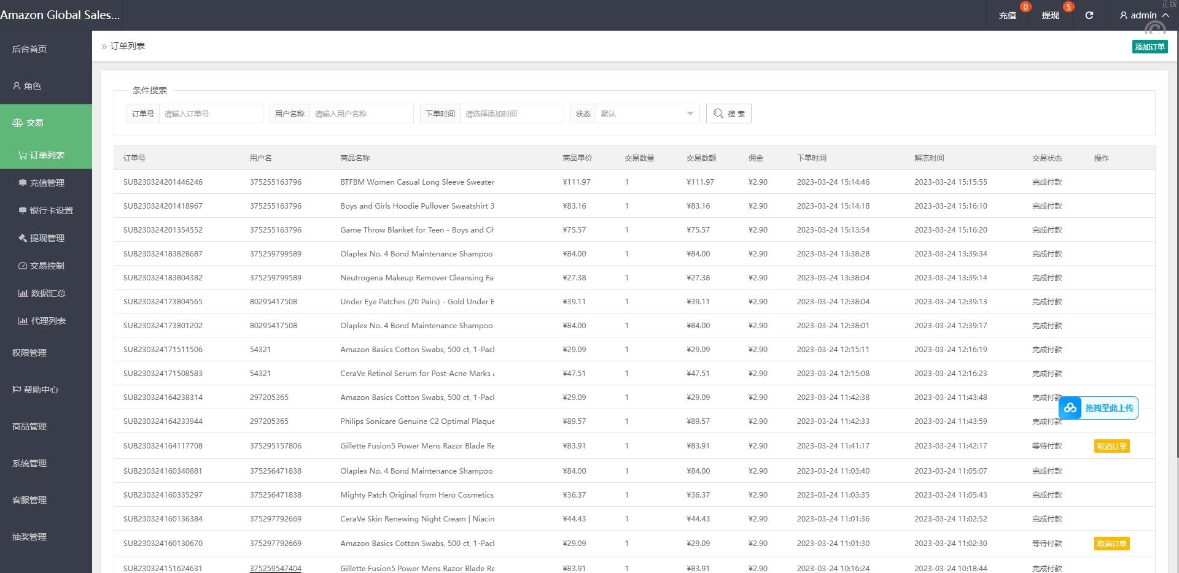The image size is (1179, 573).
Task: Open 充值管理 from the sidebar
Action: [x=47, y=183]
